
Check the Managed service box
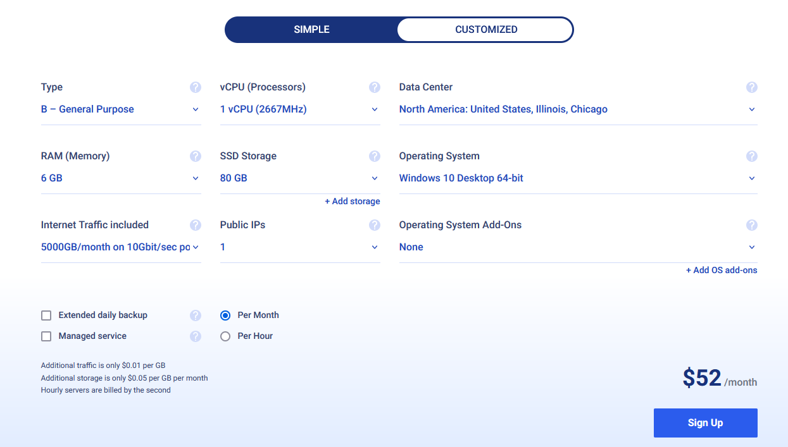46,336
